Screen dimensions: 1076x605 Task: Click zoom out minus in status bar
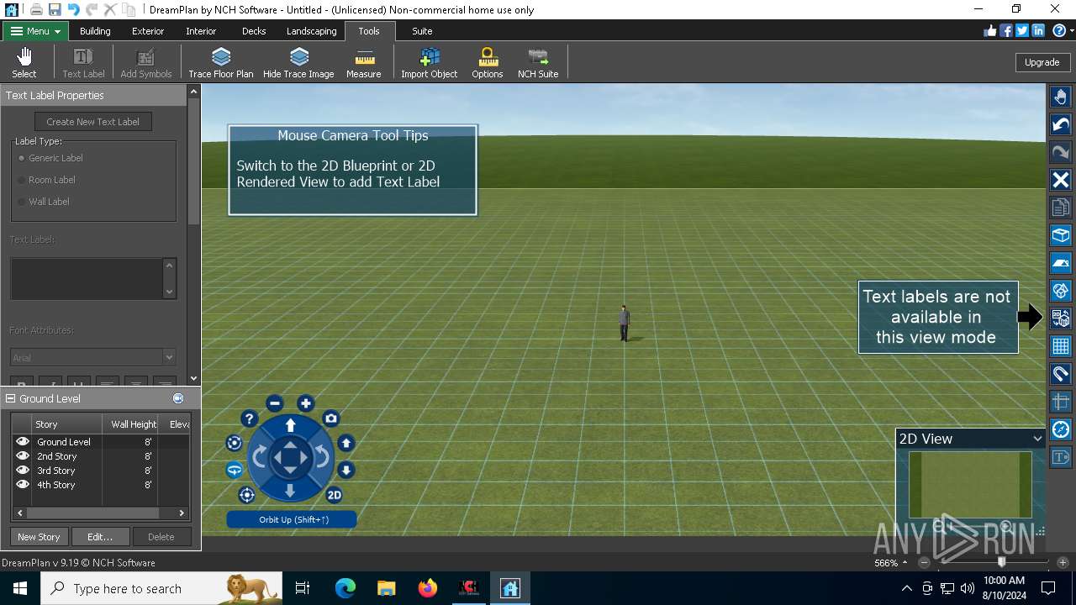pos(924,562)
